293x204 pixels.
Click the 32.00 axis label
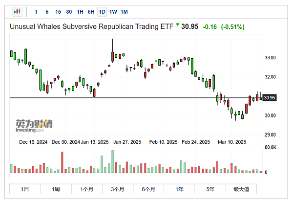pyautogui.click(x=270, y=77)
